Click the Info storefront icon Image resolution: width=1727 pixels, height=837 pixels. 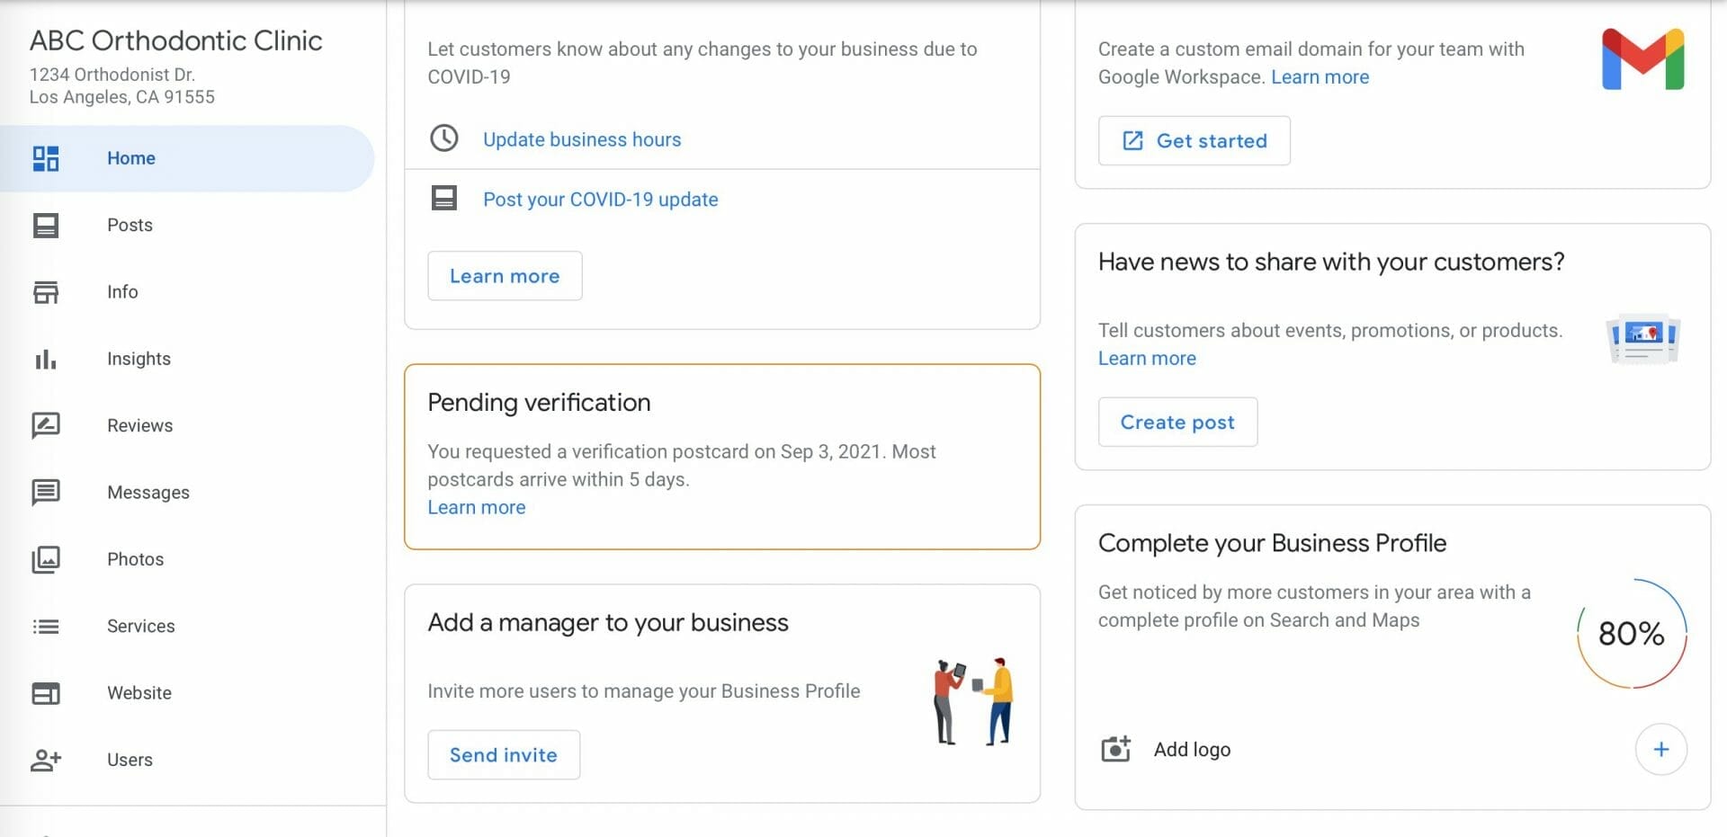point(46,292)
